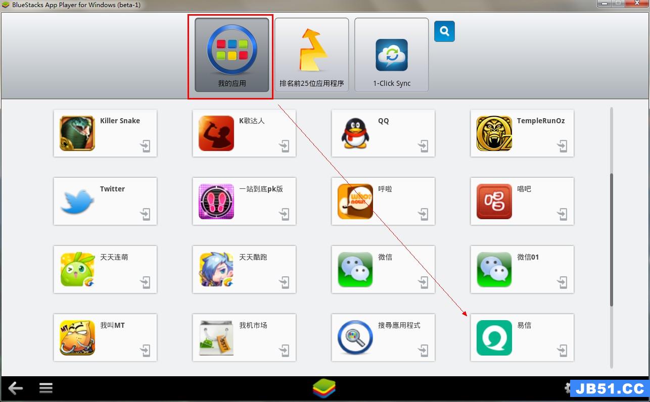Click the export arrow on 微信 card
Viewport: 650px width, 402px height.
point(424,283)
